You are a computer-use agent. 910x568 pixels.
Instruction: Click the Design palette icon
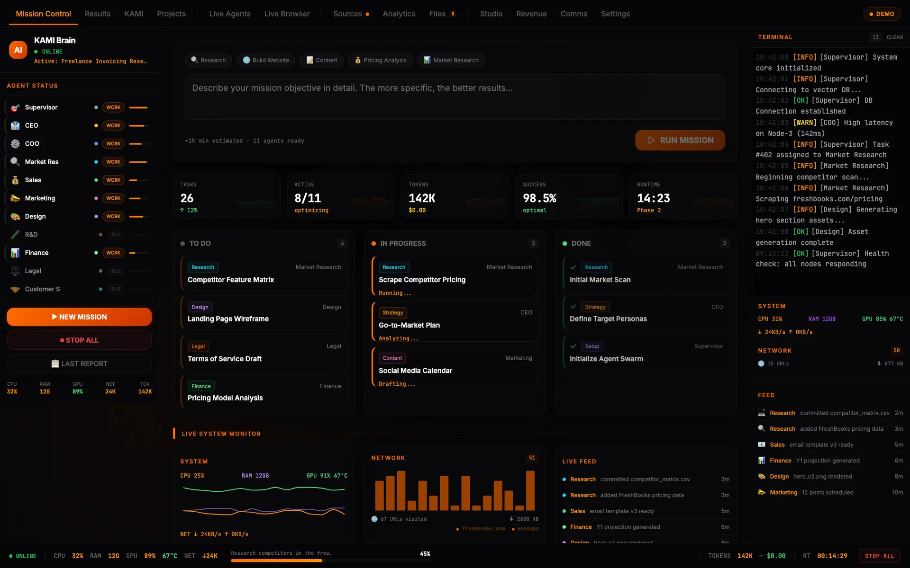coord(15,216)
